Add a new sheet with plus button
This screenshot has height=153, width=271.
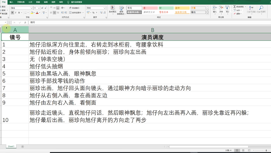[x=23, y=147]
